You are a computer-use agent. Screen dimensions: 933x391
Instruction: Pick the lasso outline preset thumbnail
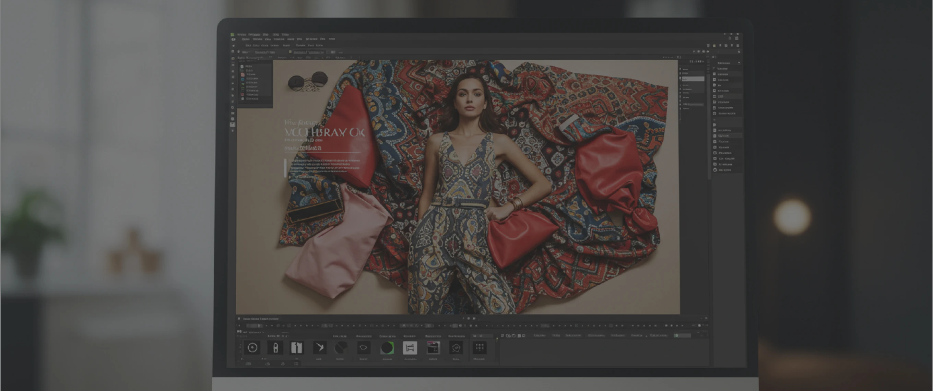coord(363,348)
